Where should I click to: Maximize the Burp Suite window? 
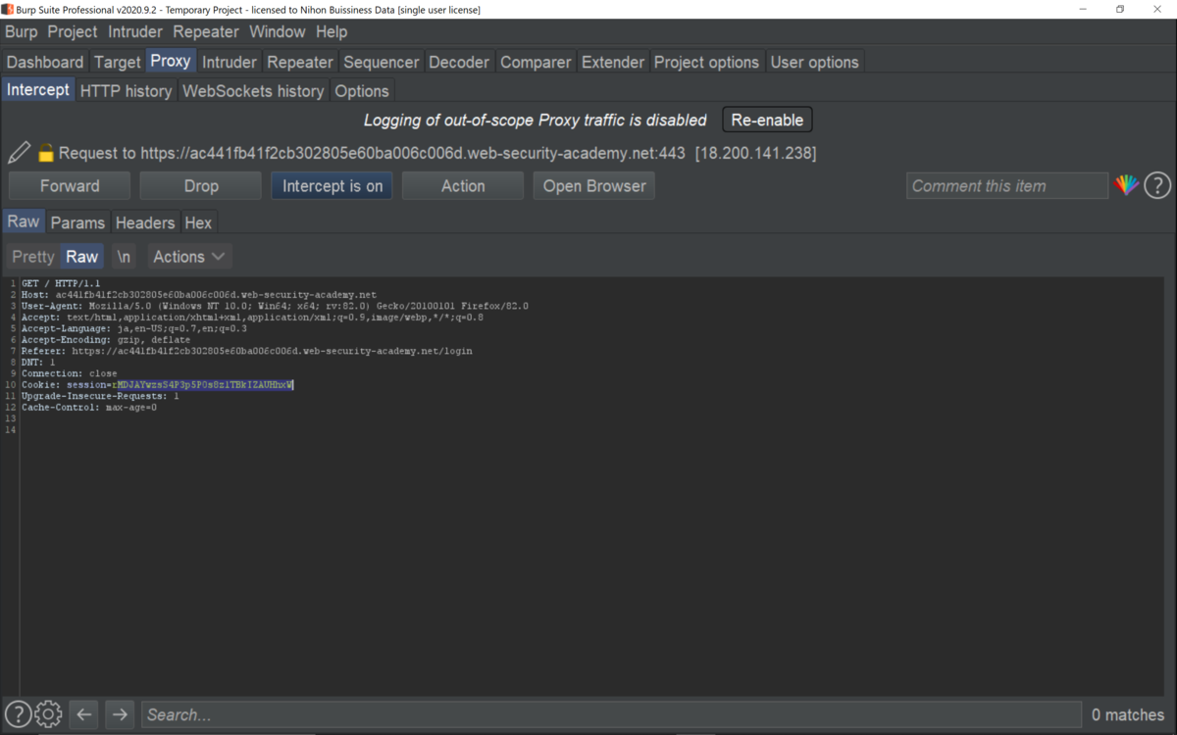(1120, 9)
